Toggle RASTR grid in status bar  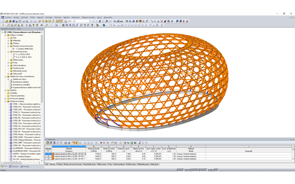[x=187, y=170]
